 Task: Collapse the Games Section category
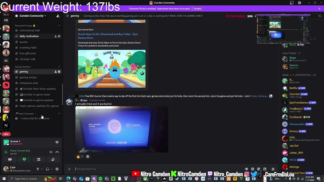point(24,67)
